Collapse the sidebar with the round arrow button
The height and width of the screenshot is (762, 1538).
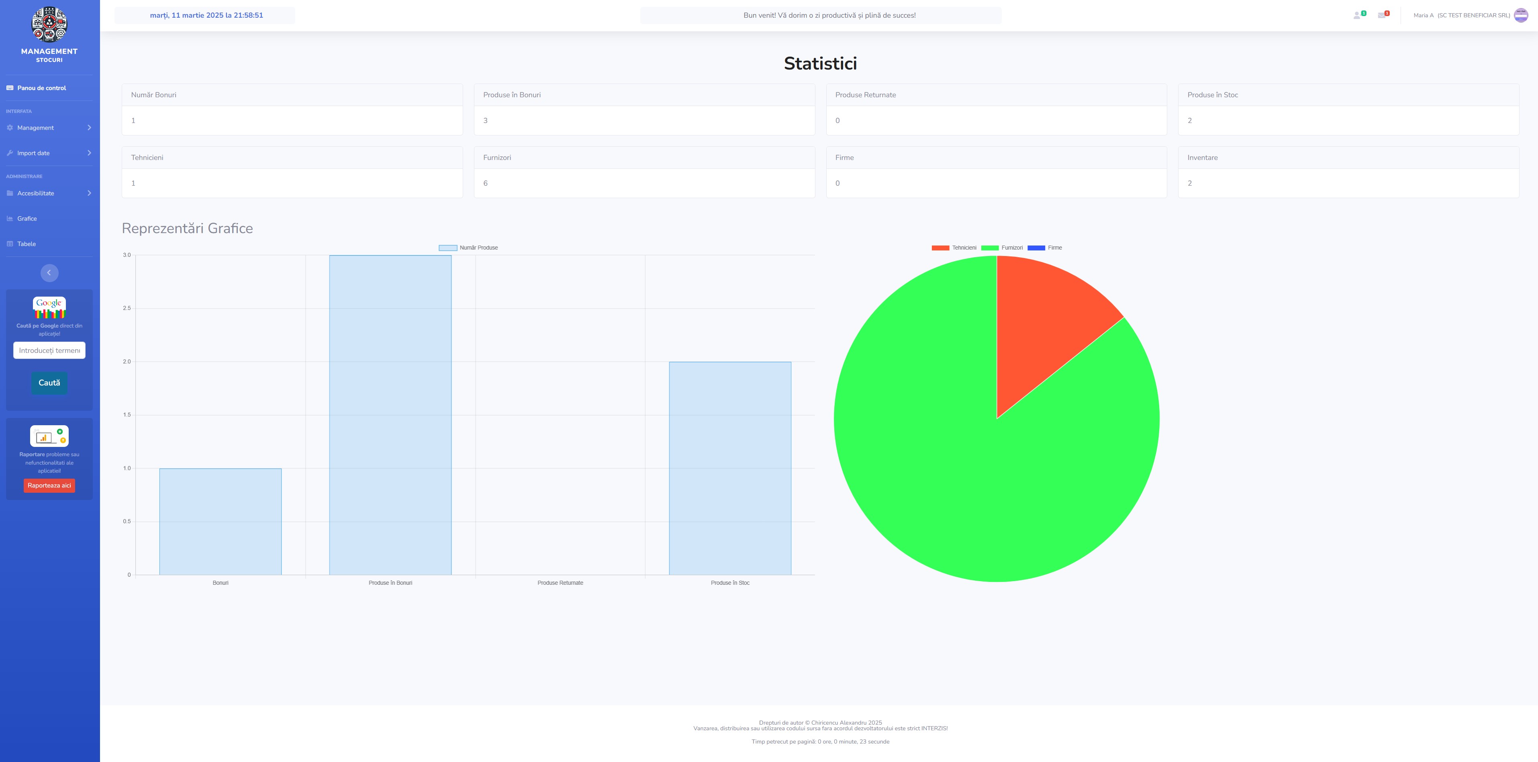tap(49, 273)
